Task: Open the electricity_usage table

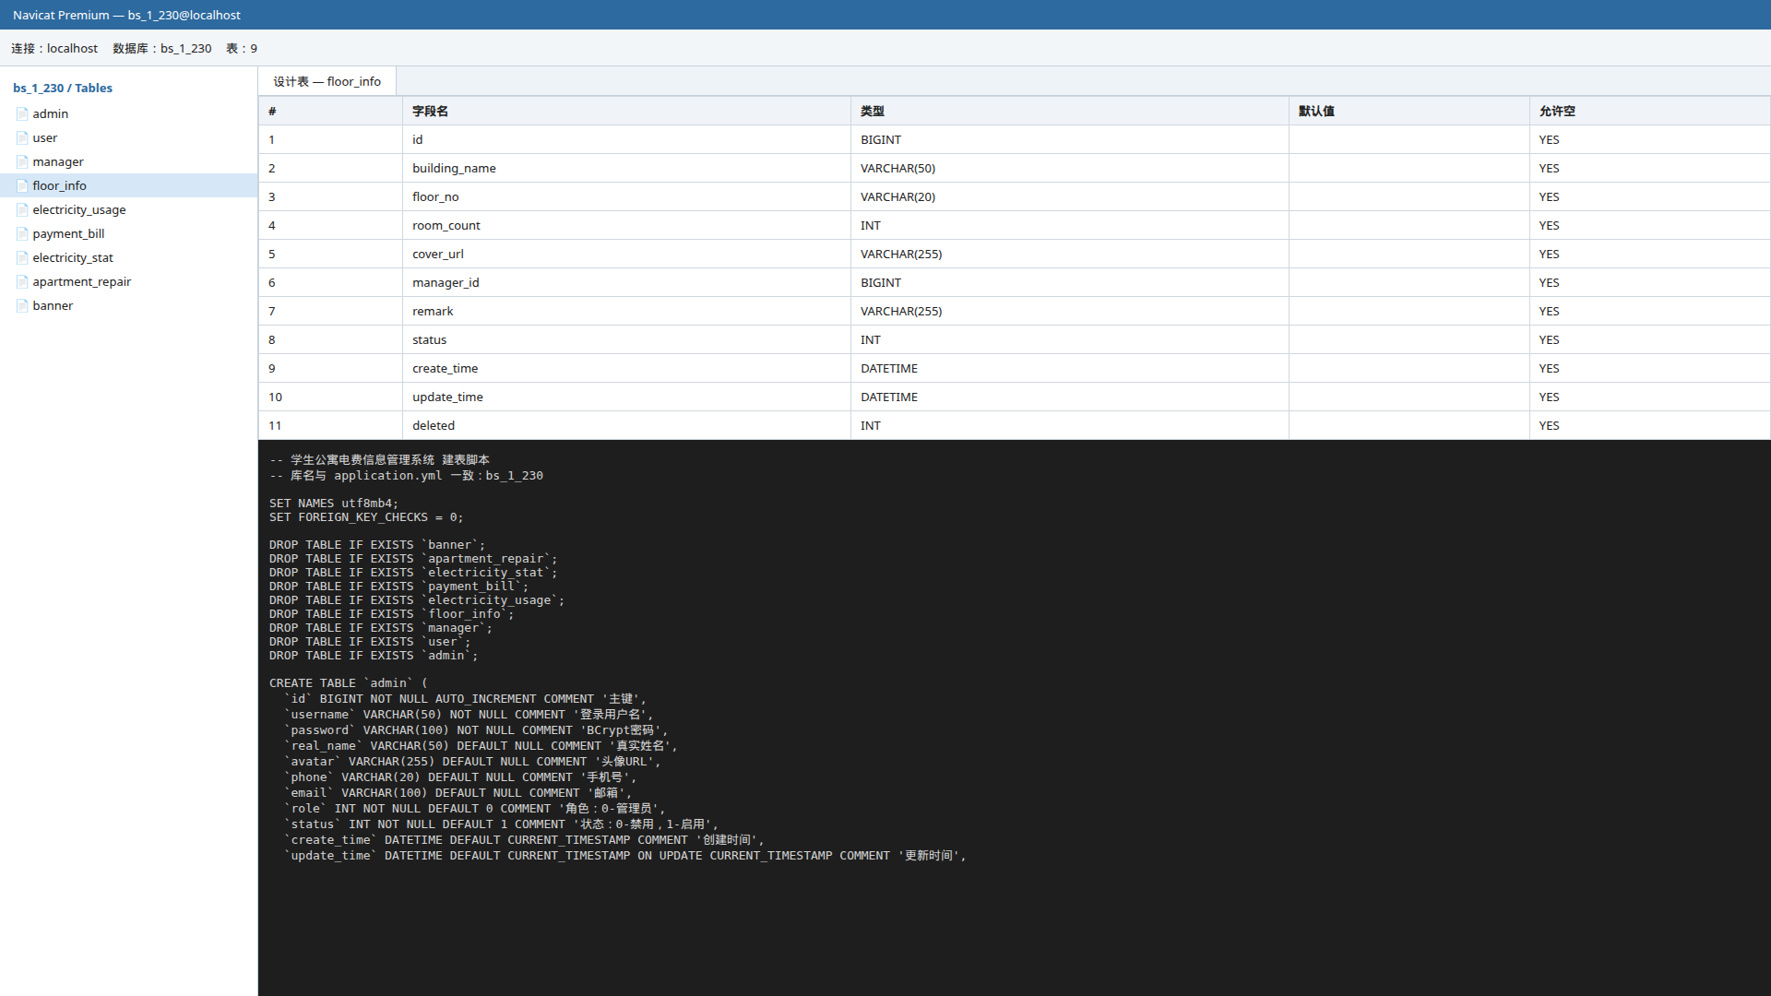Action: (x=128, y=209)
